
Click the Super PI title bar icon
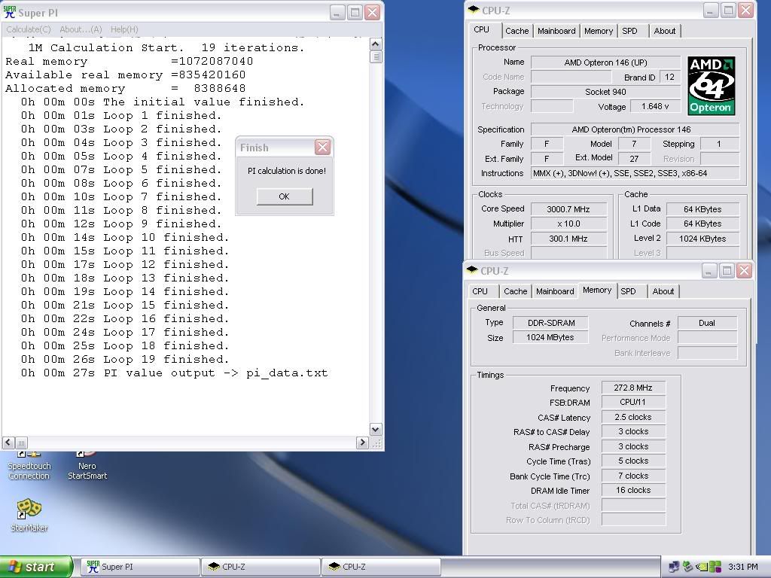10,13
